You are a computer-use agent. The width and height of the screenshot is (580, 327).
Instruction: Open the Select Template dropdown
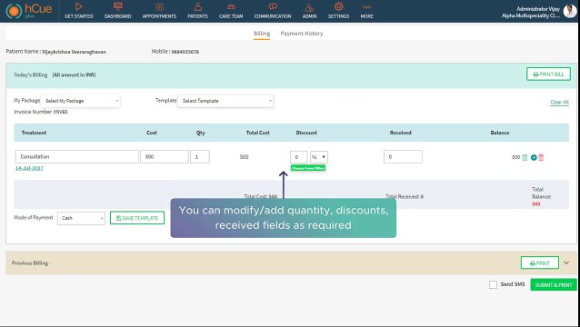coord(225,101)
